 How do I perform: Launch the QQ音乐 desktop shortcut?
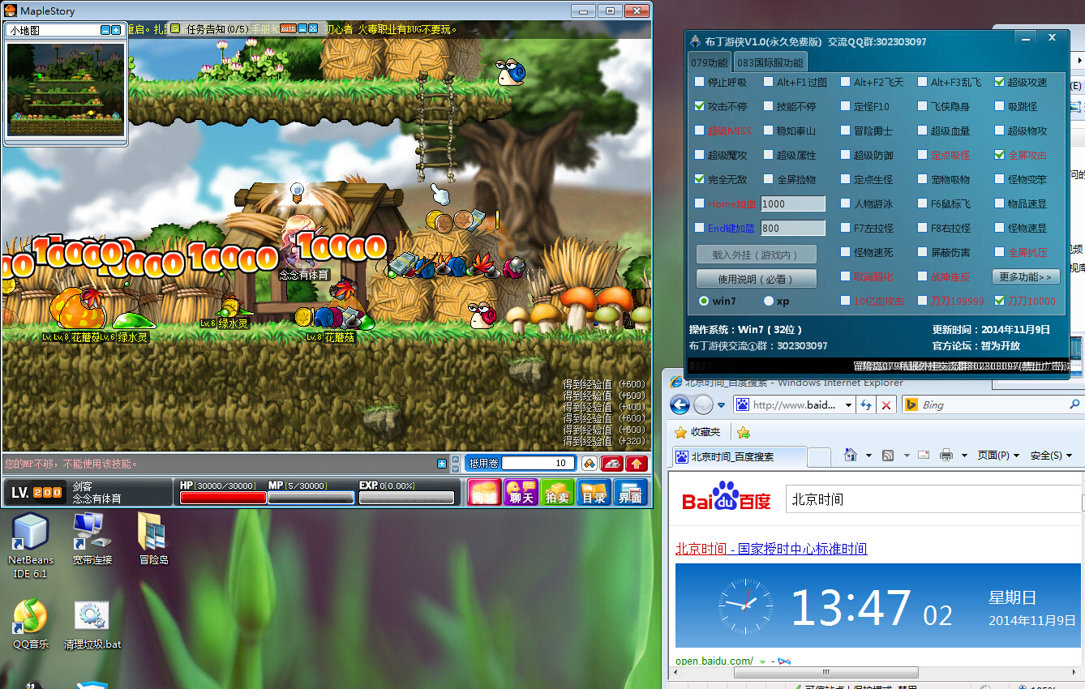point(31,624)
